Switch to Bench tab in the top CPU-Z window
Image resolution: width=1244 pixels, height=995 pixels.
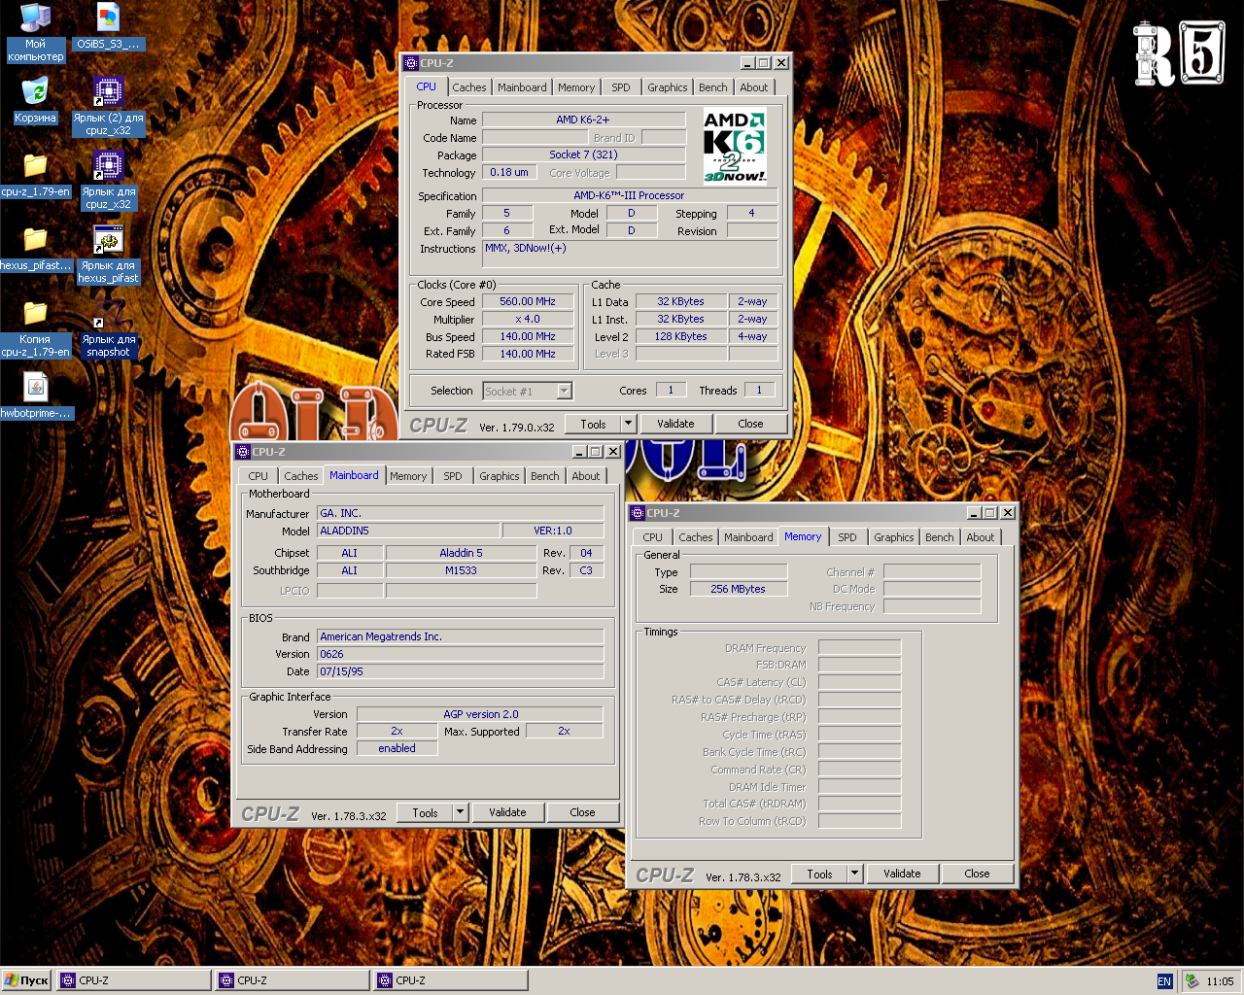713,87
